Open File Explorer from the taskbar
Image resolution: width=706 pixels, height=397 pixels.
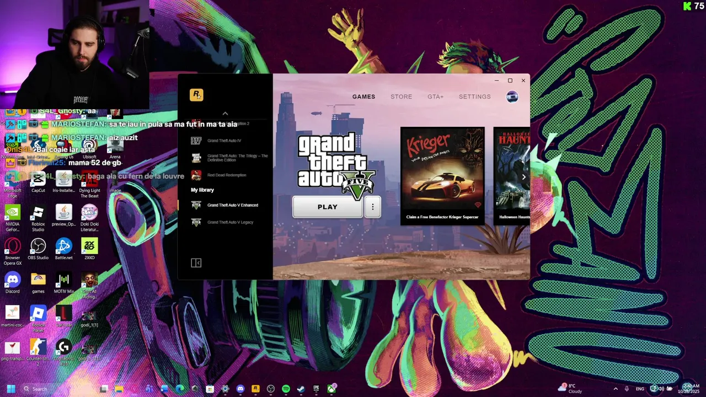(119, 389)
